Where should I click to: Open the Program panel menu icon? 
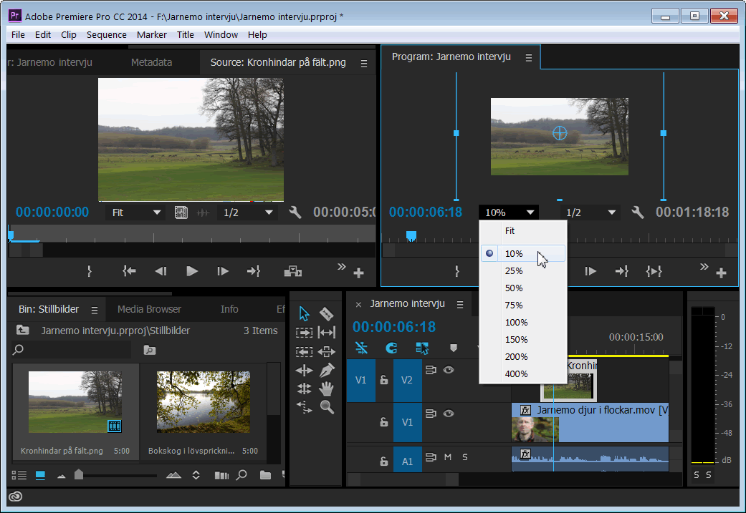529,57
